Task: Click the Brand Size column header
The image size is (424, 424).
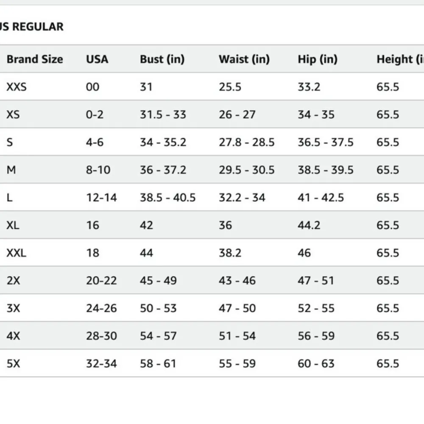Action: pos(35,59)
